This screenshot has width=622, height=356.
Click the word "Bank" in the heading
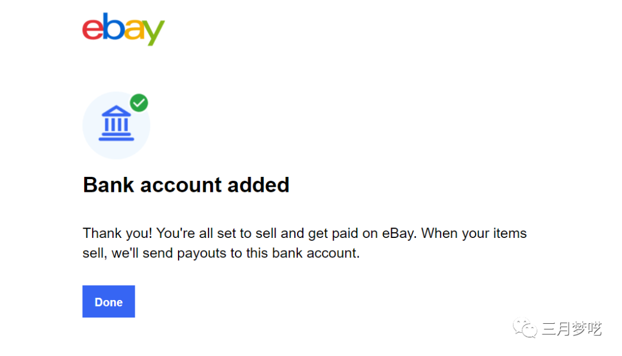click(x=109, y=185)
